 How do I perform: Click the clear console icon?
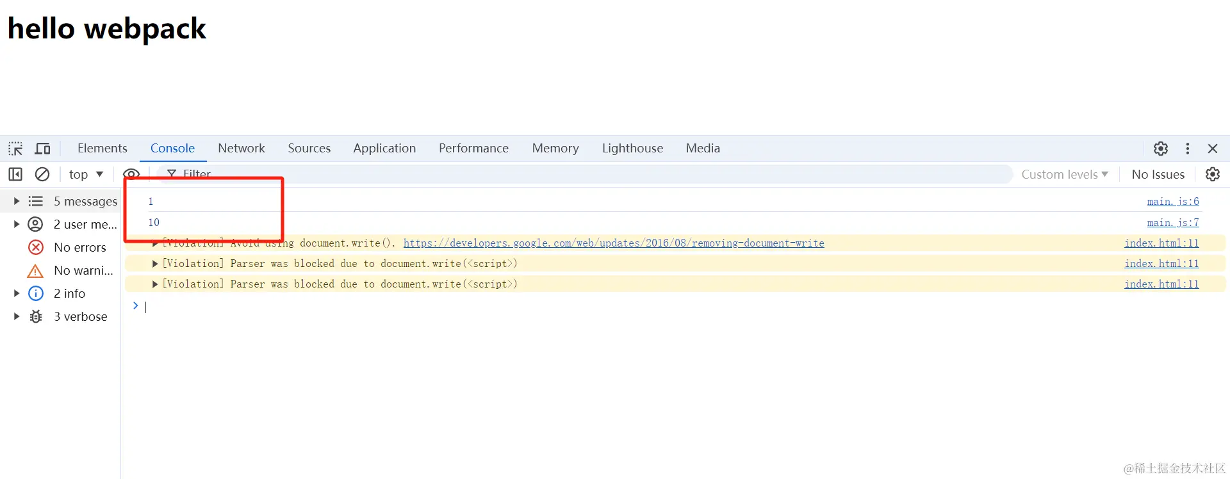42,174
